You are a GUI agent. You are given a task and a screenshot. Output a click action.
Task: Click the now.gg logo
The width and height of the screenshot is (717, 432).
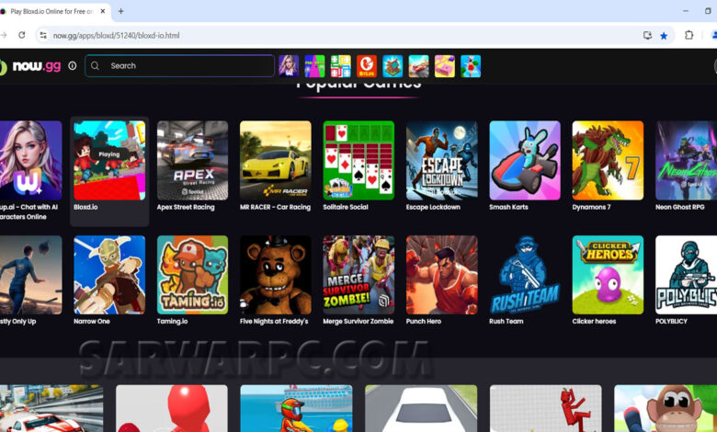tap(30, 66)
